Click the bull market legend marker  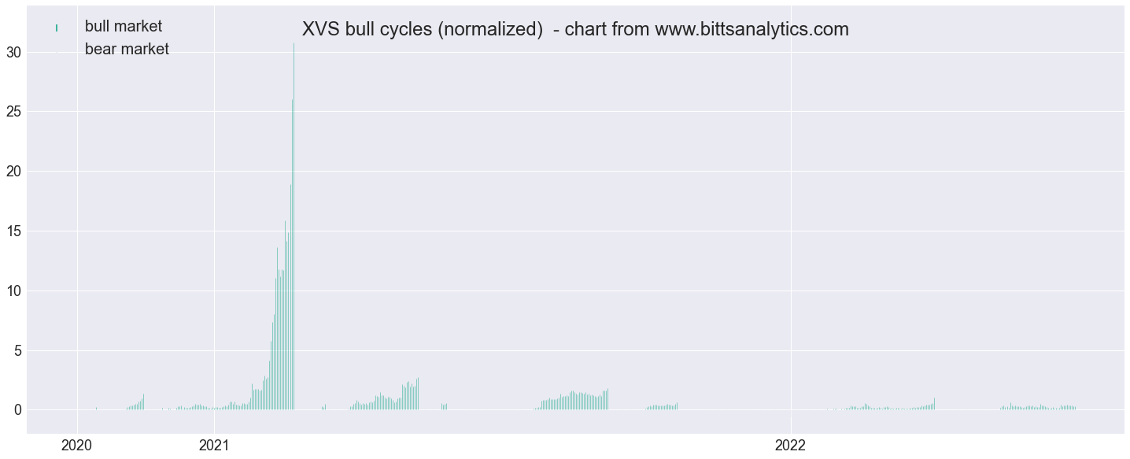pos(57,28)
